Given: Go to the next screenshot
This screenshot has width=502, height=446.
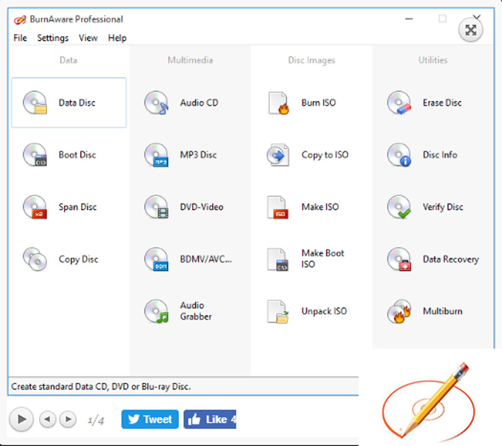Looking at the screenshot, I should pos(68,419).
